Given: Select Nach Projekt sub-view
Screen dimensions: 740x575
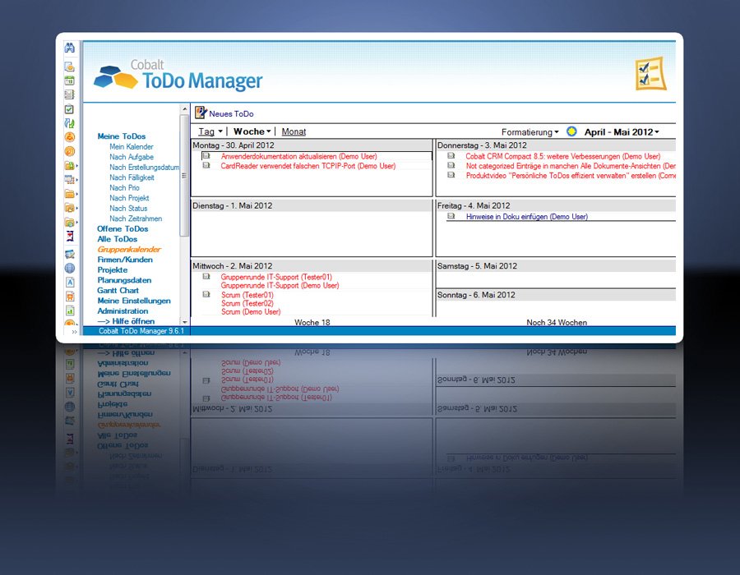Looking at the screenshot, I should point(129,198).
